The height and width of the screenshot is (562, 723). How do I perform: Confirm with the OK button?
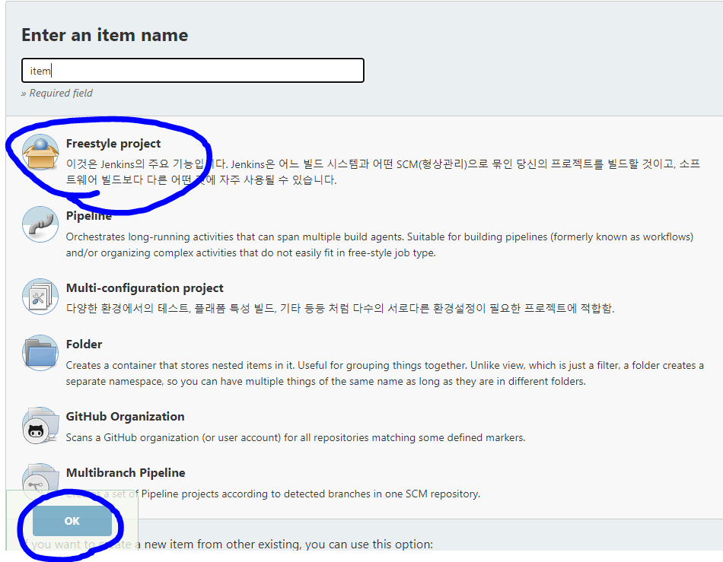(x=72, y=521)
